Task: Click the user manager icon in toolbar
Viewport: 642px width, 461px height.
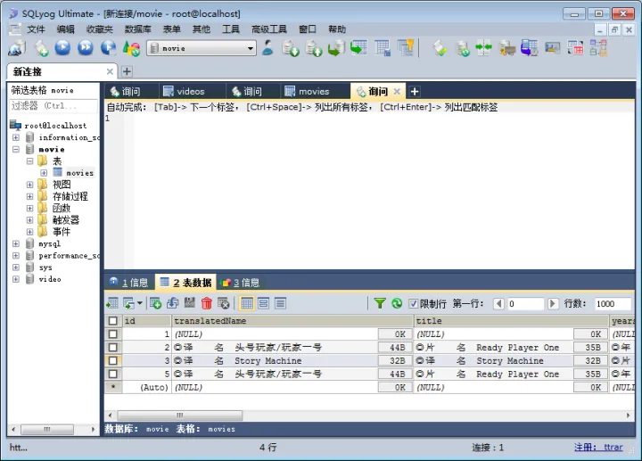Action: (x=267, y=48)
